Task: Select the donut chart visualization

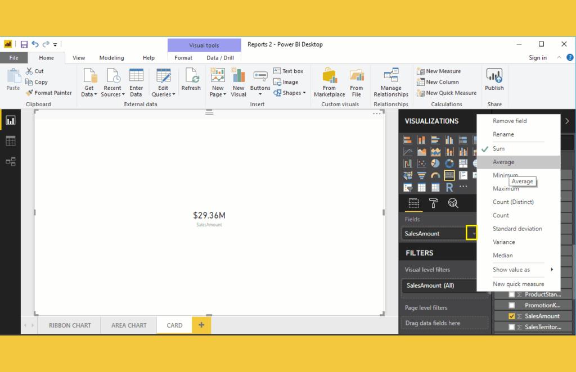Action: point(449,164)
